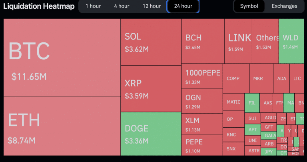Select the green DOGE $3.36M tile
307x162 pixels.
tap(151, 134)
